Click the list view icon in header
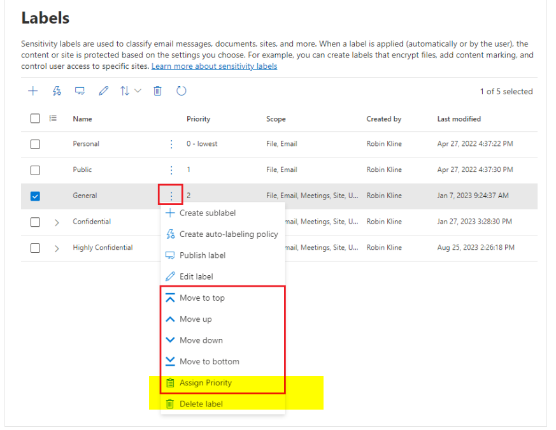Viewport: 556px width, 430px height. 53,118
